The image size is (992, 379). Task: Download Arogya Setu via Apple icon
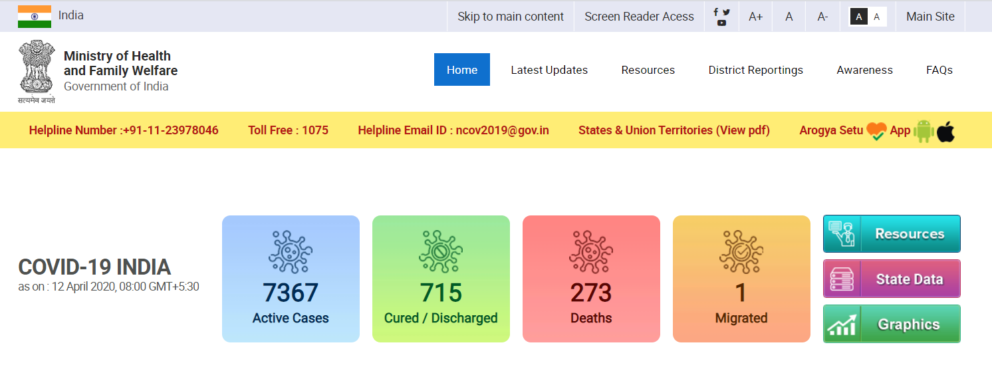click(x=946, y=131)
